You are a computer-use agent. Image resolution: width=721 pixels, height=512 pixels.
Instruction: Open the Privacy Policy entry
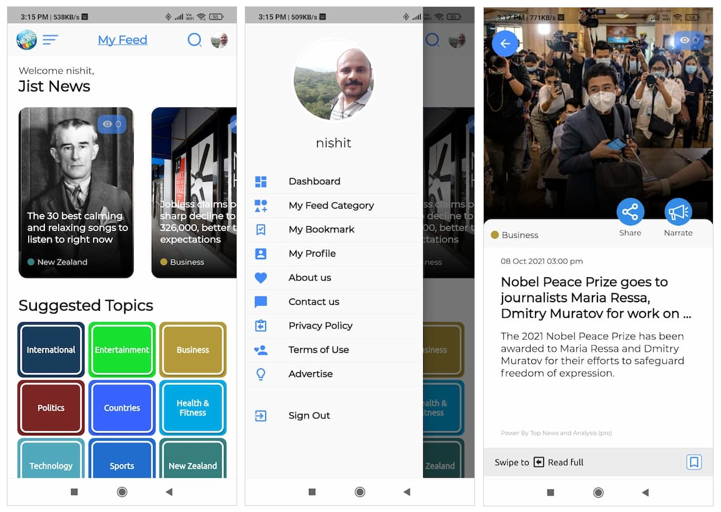320,326
